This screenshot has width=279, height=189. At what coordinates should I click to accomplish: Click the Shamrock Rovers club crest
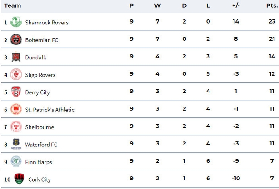point(16,22)
